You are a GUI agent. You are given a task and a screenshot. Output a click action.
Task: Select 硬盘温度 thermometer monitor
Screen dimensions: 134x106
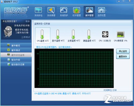pos(89,35)
